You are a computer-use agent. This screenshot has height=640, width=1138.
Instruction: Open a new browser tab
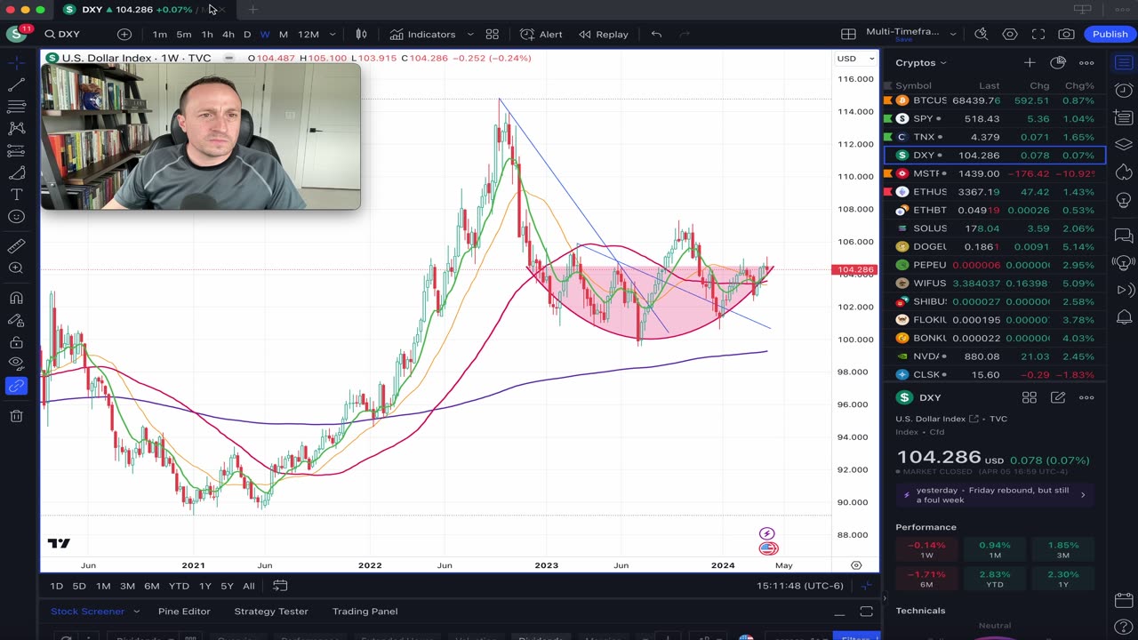coord(252,10)
